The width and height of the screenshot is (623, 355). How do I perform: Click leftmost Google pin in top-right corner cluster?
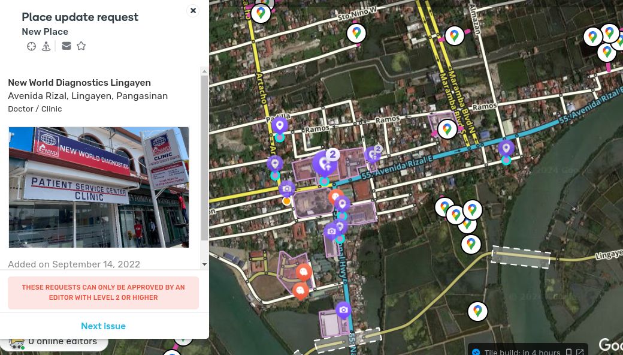tap(593, 37)
